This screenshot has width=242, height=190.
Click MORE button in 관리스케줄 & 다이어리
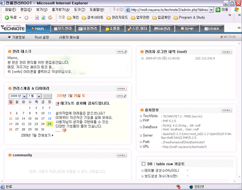[121, 88]
